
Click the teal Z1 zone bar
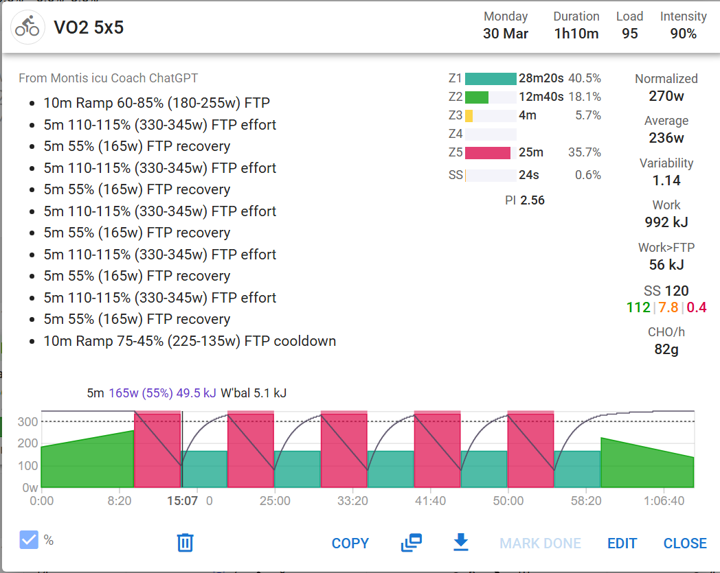pos(491,78)
